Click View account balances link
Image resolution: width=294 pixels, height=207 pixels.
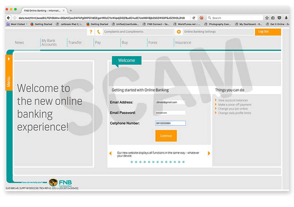tap(233, 100)
